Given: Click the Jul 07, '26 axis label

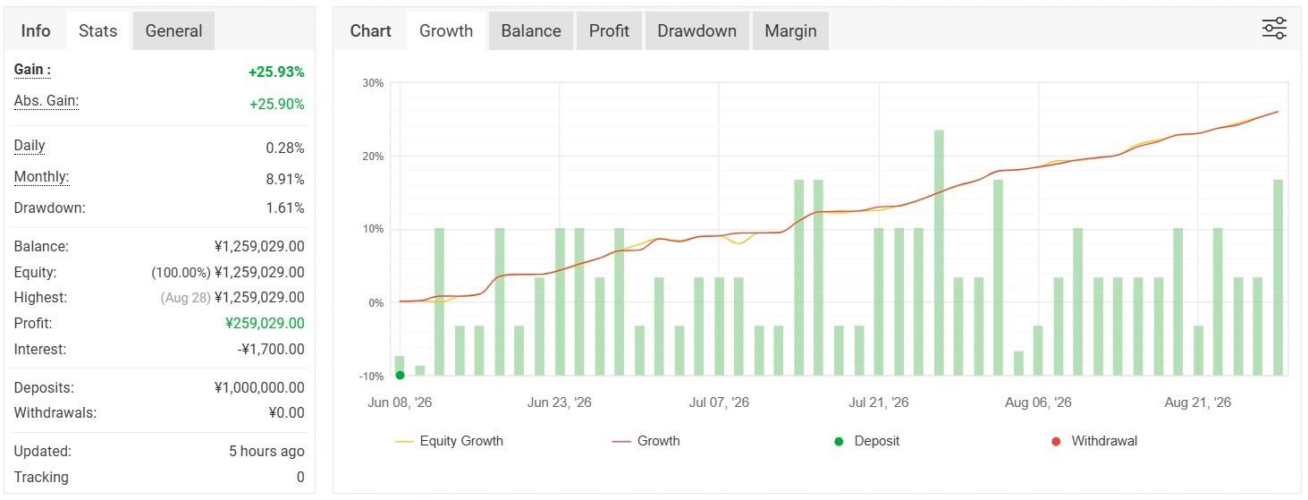Looking at the screenshot, I should (720, 403).
